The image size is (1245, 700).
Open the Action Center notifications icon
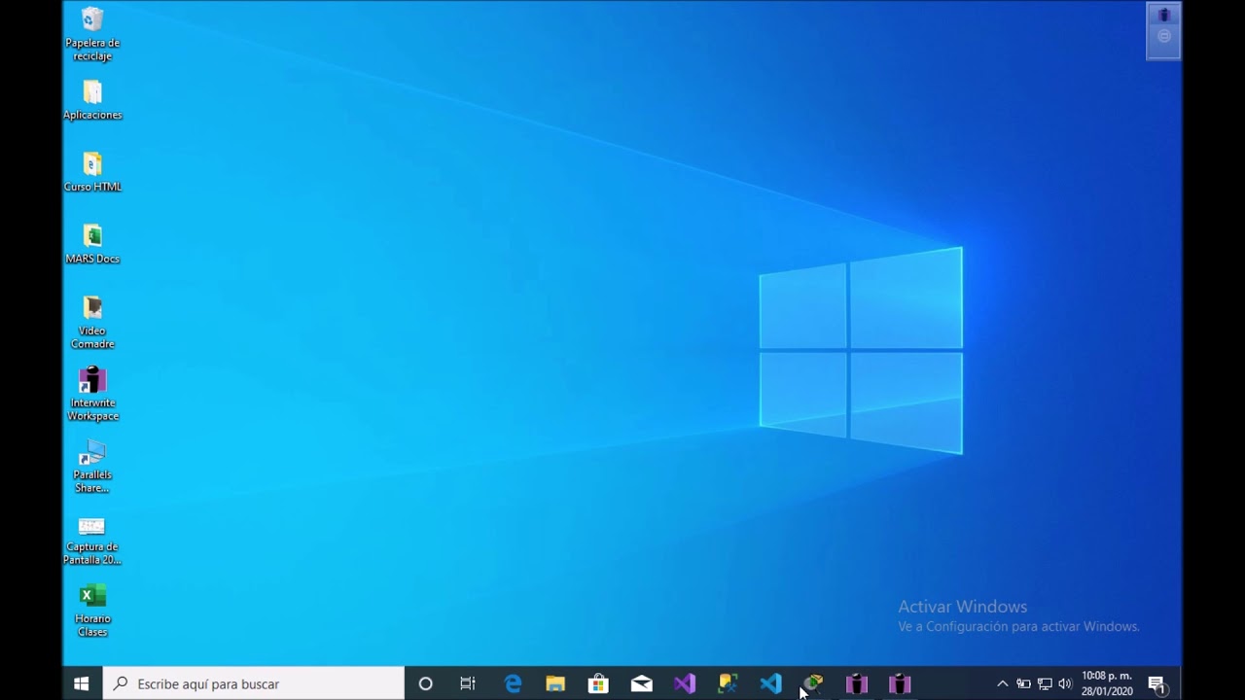(x=1156, y=683)
